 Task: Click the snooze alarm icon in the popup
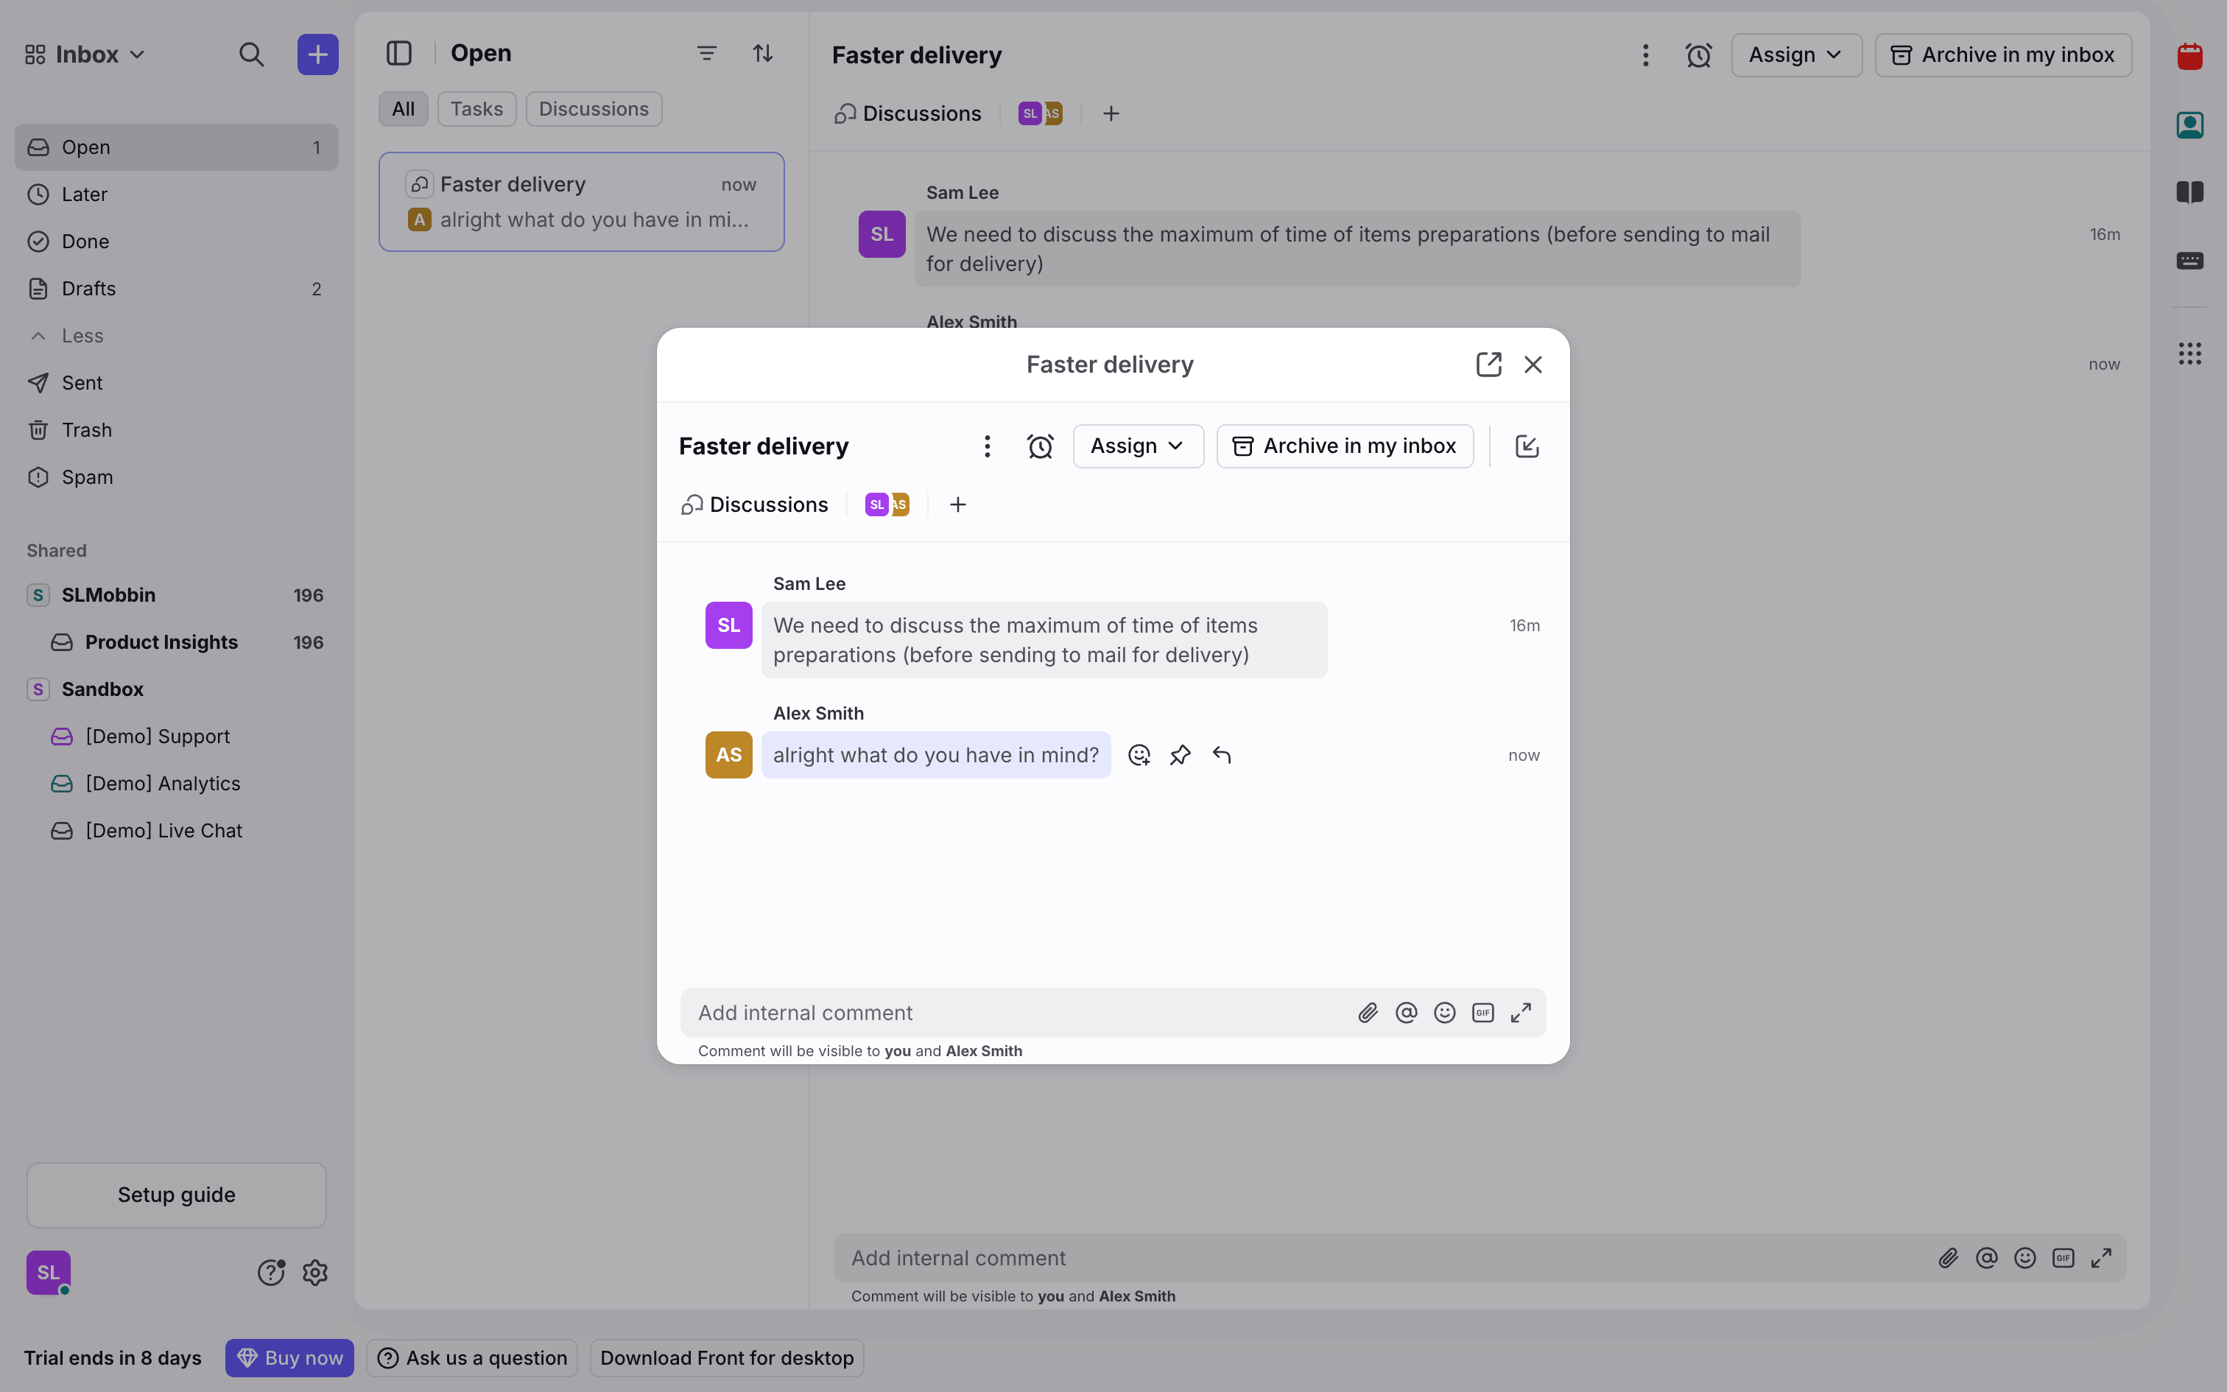coord(1040,446)
